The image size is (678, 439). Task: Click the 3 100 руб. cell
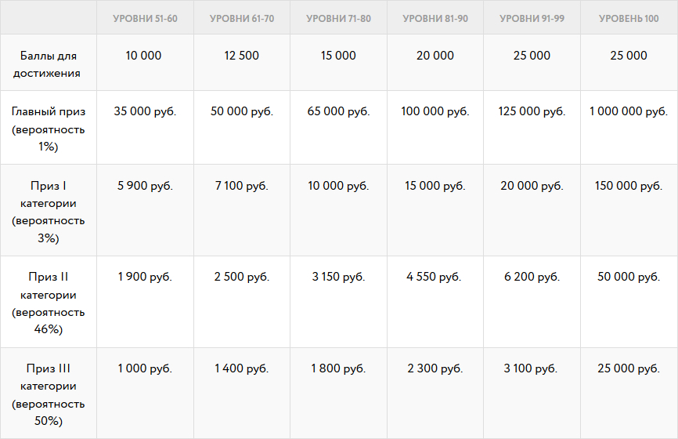(x=530, y=369)
